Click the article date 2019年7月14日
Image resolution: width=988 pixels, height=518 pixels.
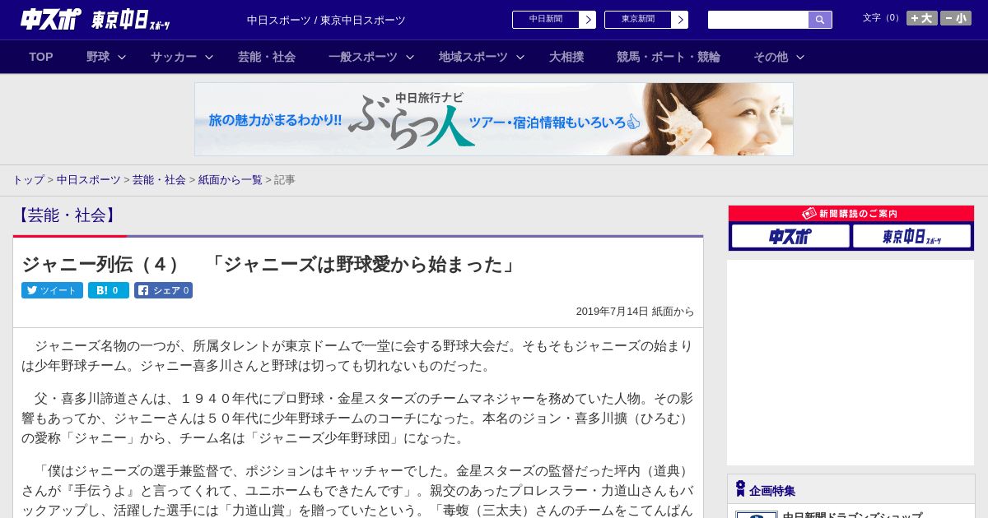[x=612, y=312]
